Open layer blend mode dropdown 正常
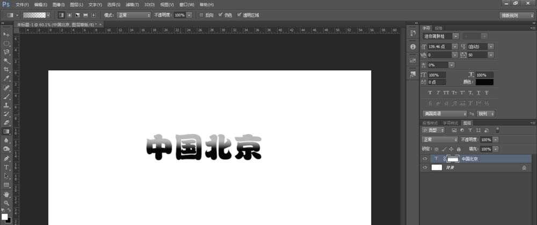The width and height of the screenshot is (537, 225). pyautogui.click(x=440, y=140)
